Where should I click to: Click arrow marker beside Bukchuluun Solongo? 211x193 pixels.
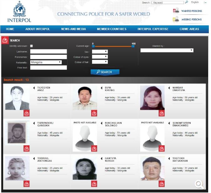pos(102,123)
